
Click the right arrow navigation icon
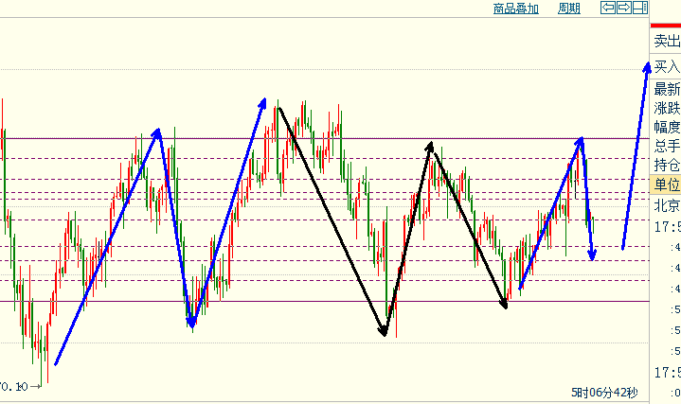(624, 8)
